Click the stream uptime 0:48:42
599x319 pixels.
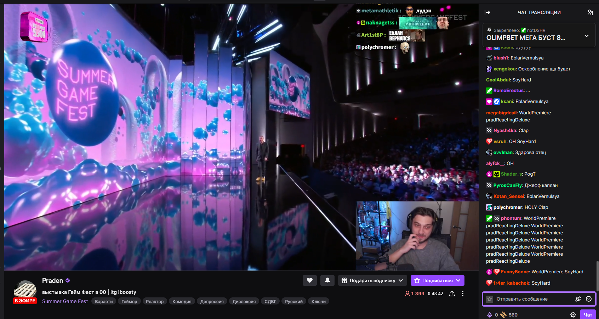(435, 294)
